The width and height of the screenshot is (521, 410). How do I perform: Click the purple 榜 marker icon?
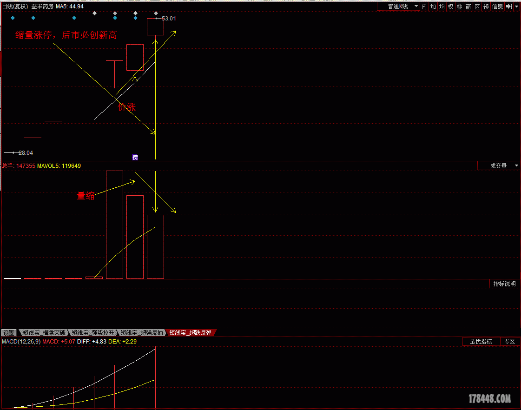(135, 158)
